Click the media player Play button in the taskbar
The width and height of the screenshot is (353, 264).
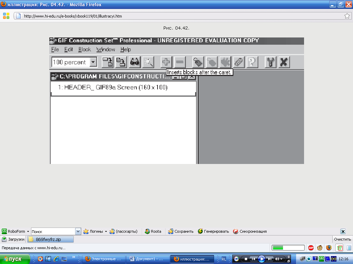coord(262,259)
